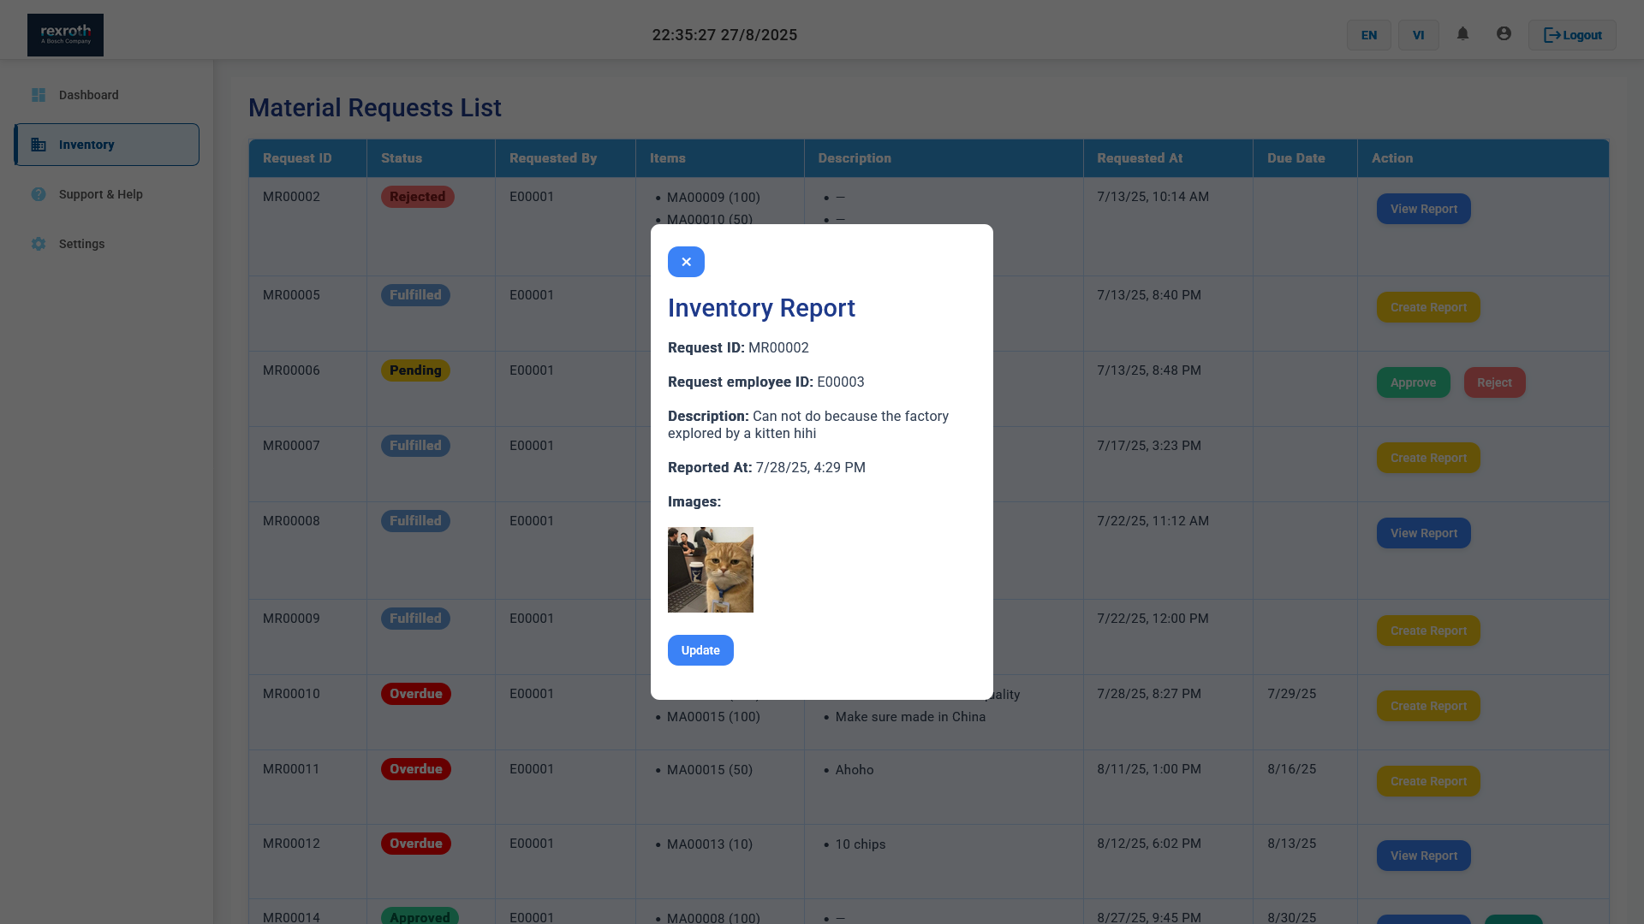Reject request MR00006
The height and width of the screenshot is (924, 1644).
(x=1494, y=382)
